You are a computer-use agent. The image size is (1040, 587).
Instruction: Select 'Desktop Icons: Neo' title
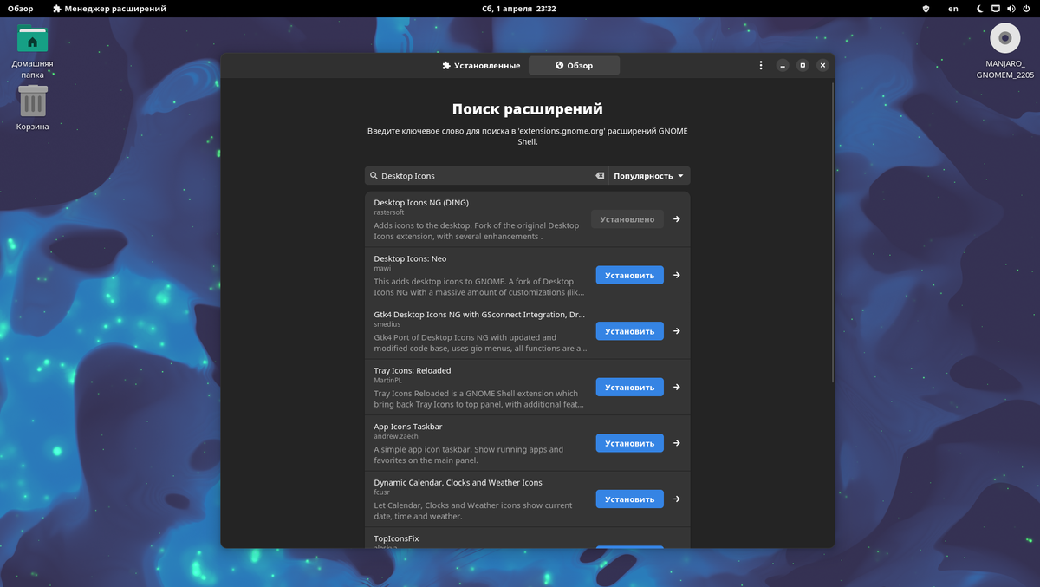click(410, 258)
